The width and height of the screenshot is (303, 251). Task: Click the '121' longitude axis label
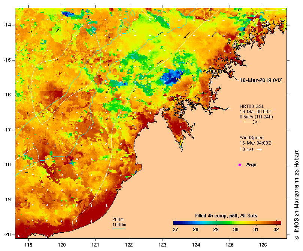point(96,245)
